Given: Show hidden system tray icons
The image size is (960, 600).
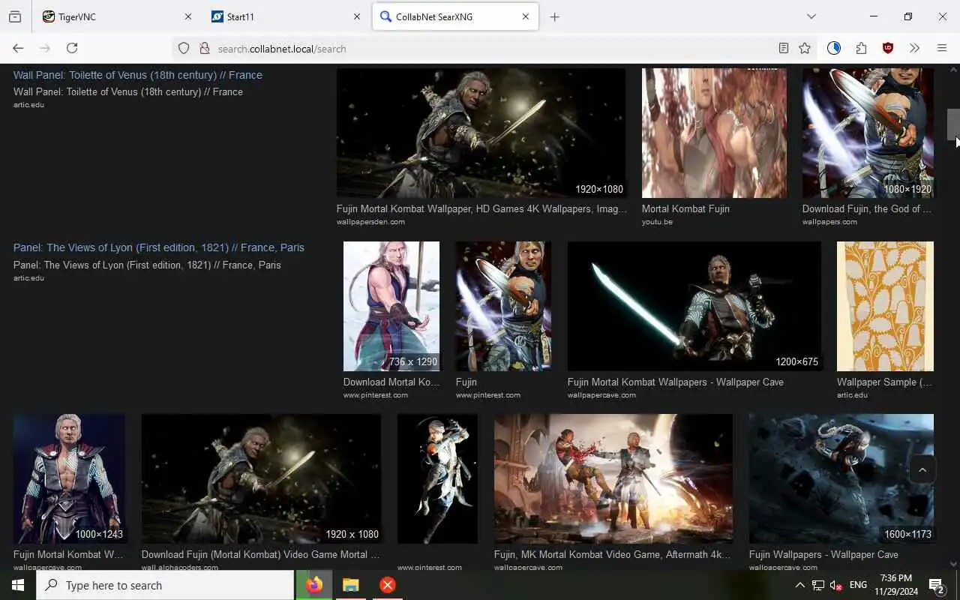Looking at the screenshot, I should point(799,585).
